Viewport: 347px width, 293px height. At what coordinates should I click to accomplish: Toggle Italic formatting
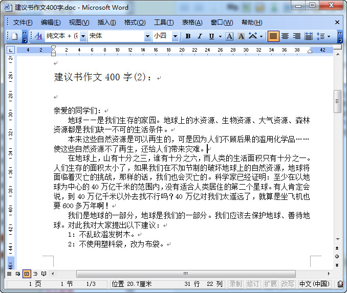pyautogui.click(x=200, y=36)
